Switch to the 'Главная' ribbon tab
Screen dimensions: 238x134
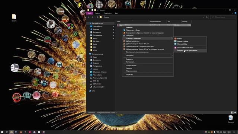pos(97,13)
